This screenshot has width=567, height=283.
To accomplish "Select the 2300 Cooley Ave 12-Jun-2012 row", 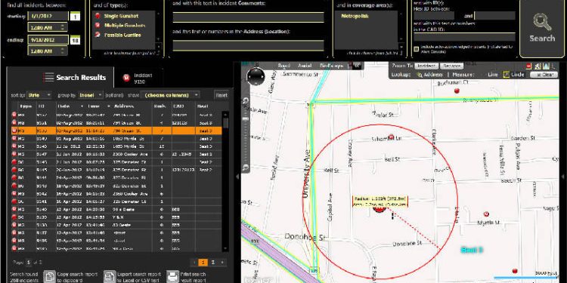I will 116,154.
